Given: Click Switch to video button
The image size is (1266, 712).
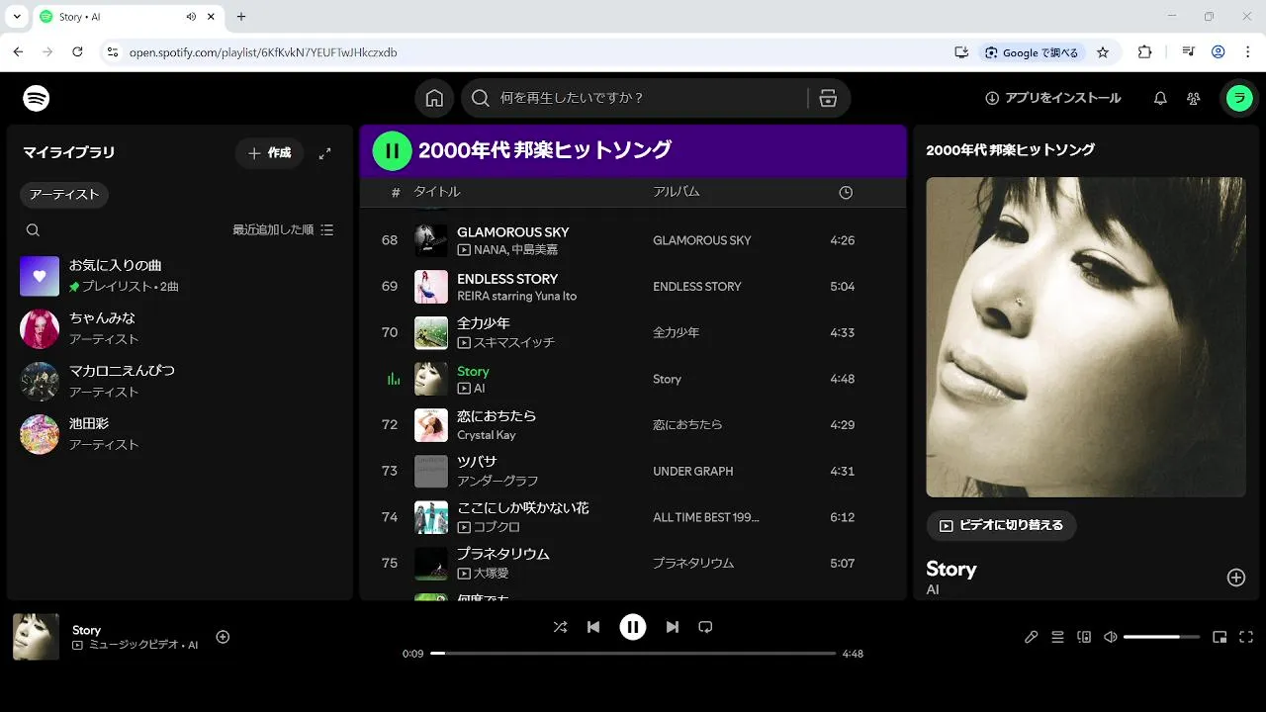Looking at the screenshot, I should point(1001,525).
